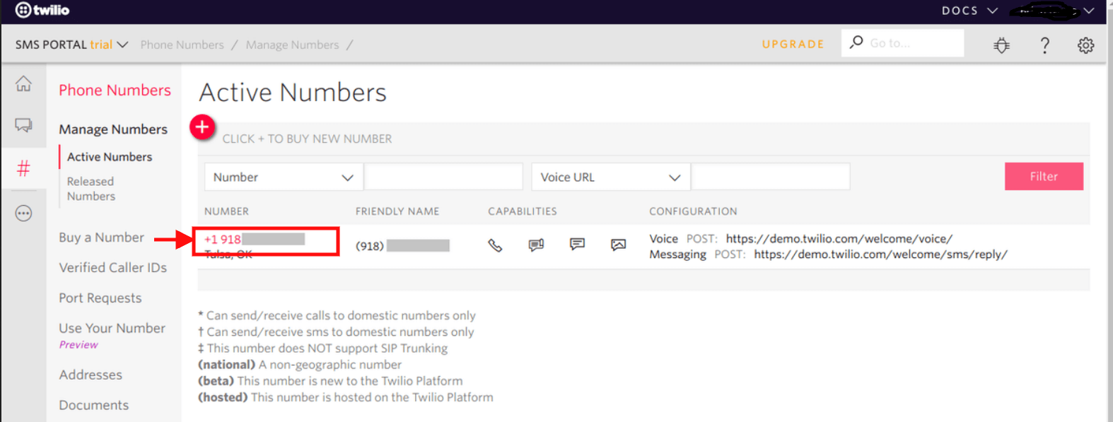Select Manage Numbers in sidebar
1113x422 pixels.
pos(113,129)
